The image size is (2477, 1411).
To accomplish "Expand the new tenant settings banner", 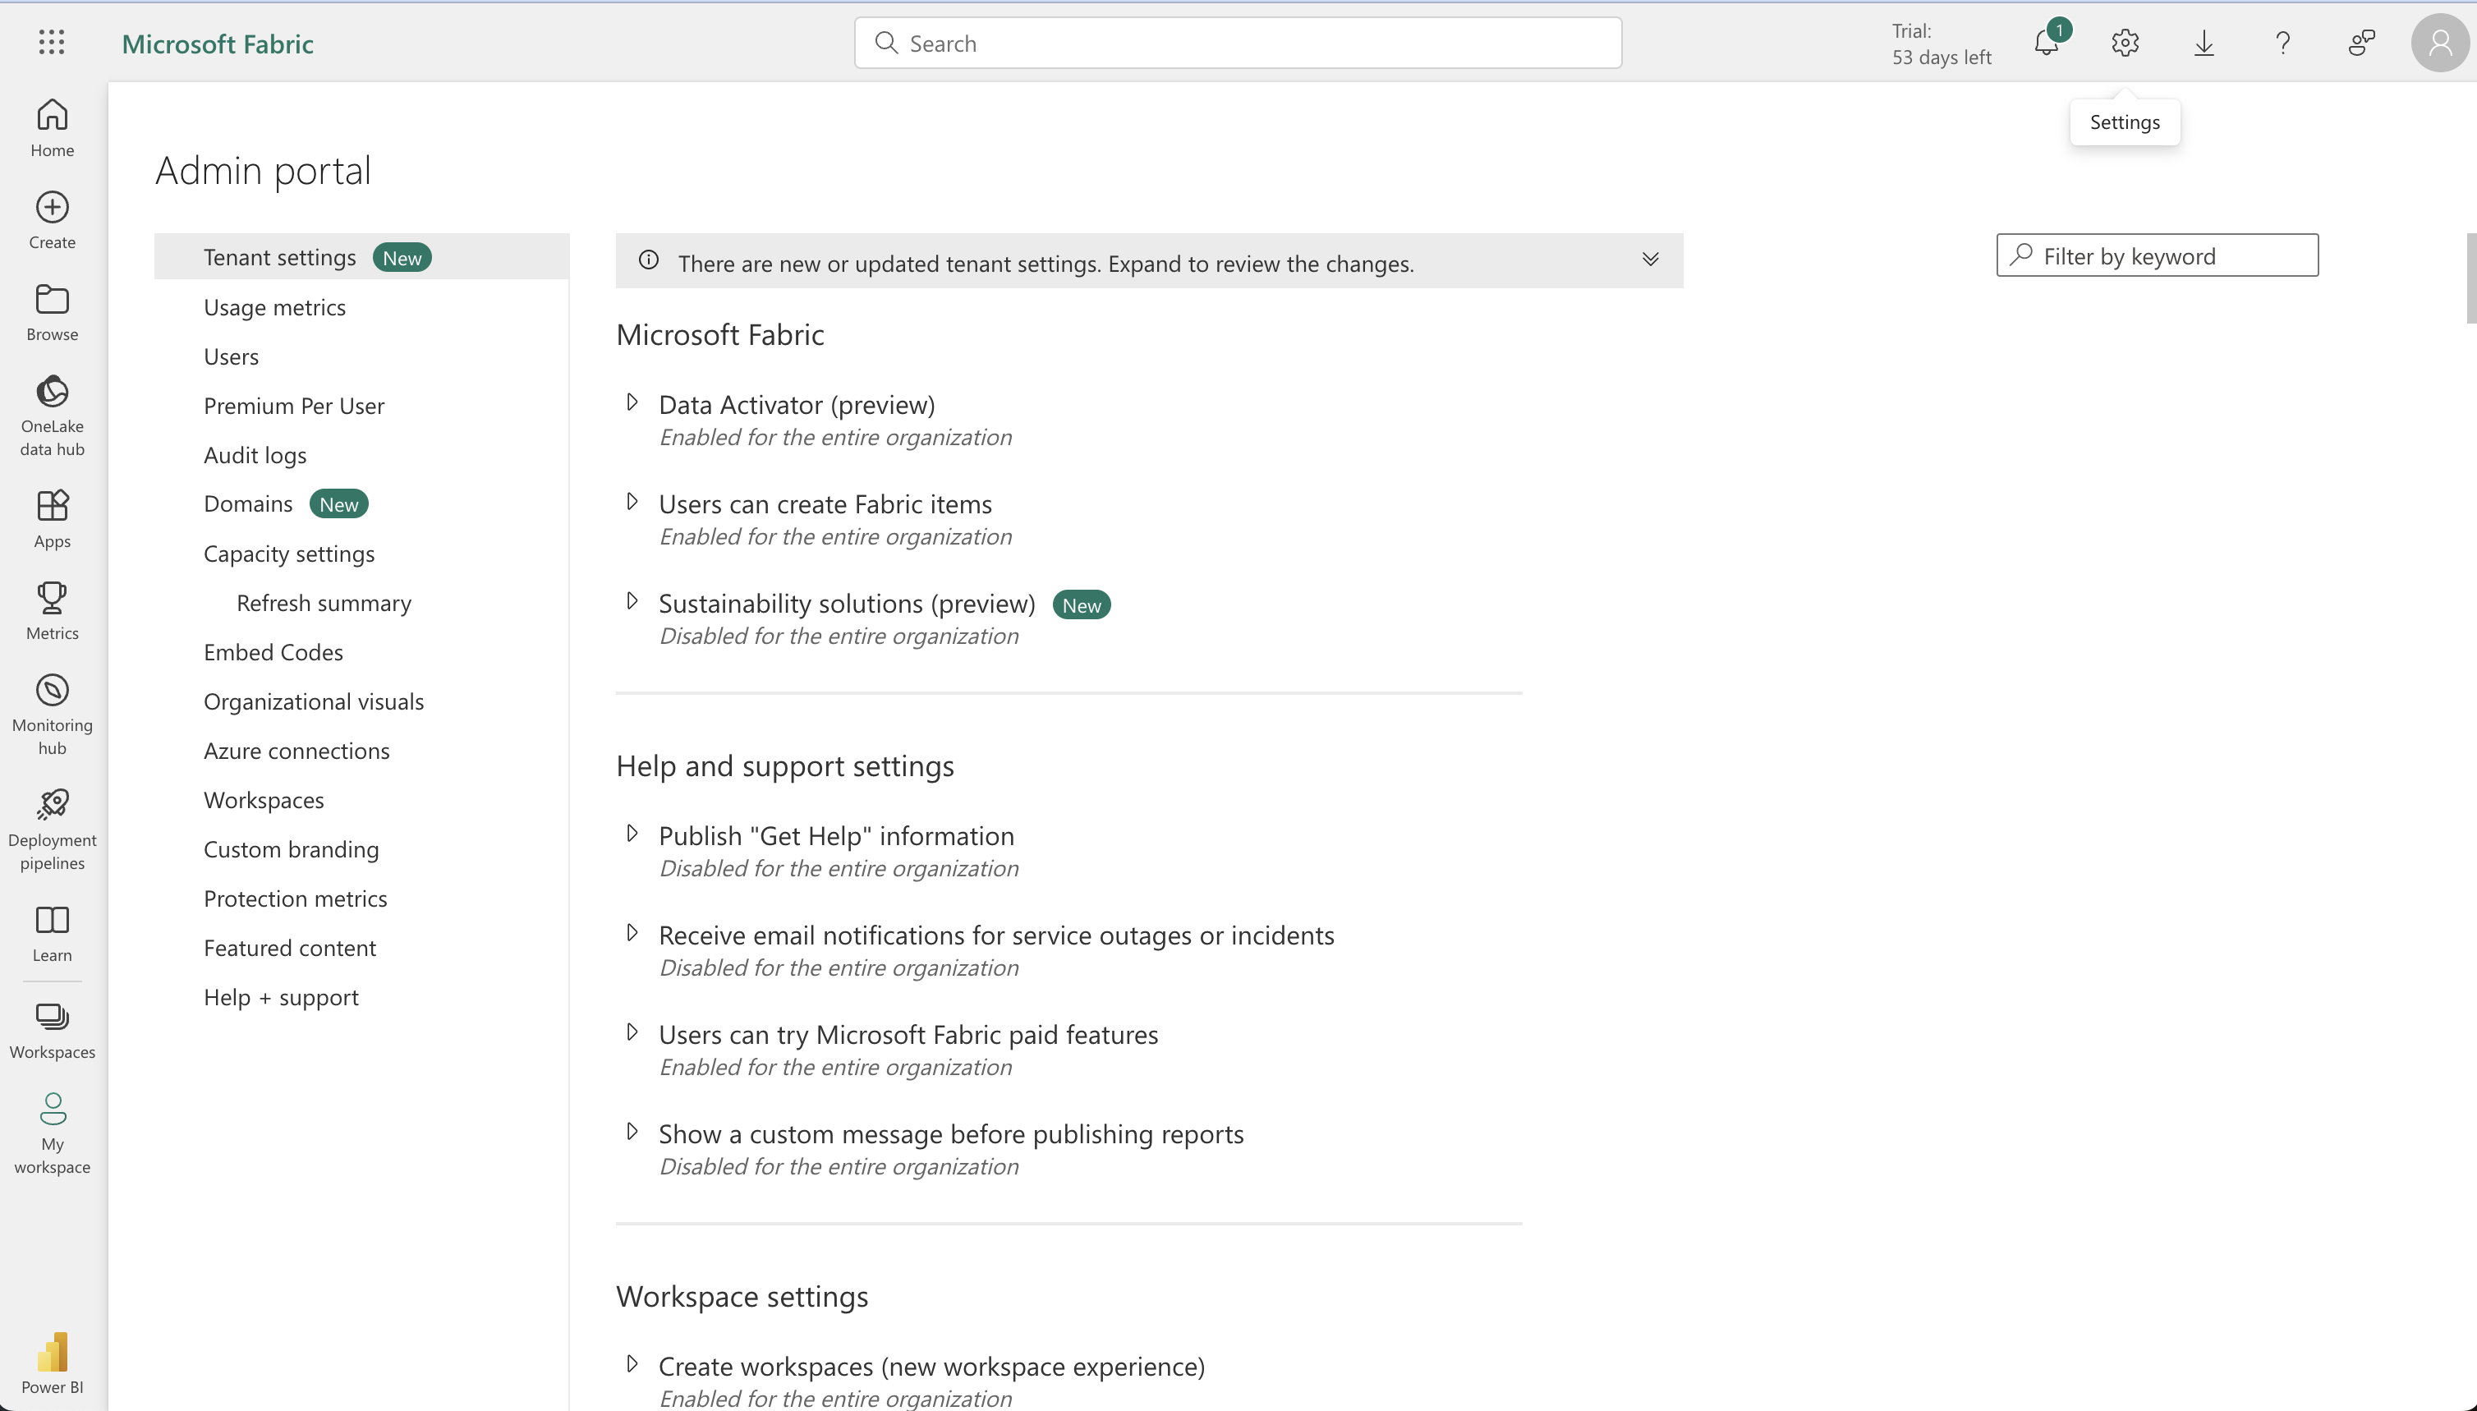I will click(x=1650, y=260).
